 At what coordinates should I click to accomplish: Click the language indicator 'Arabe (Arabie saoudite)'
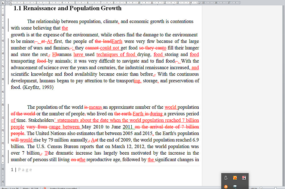point(64,188)
